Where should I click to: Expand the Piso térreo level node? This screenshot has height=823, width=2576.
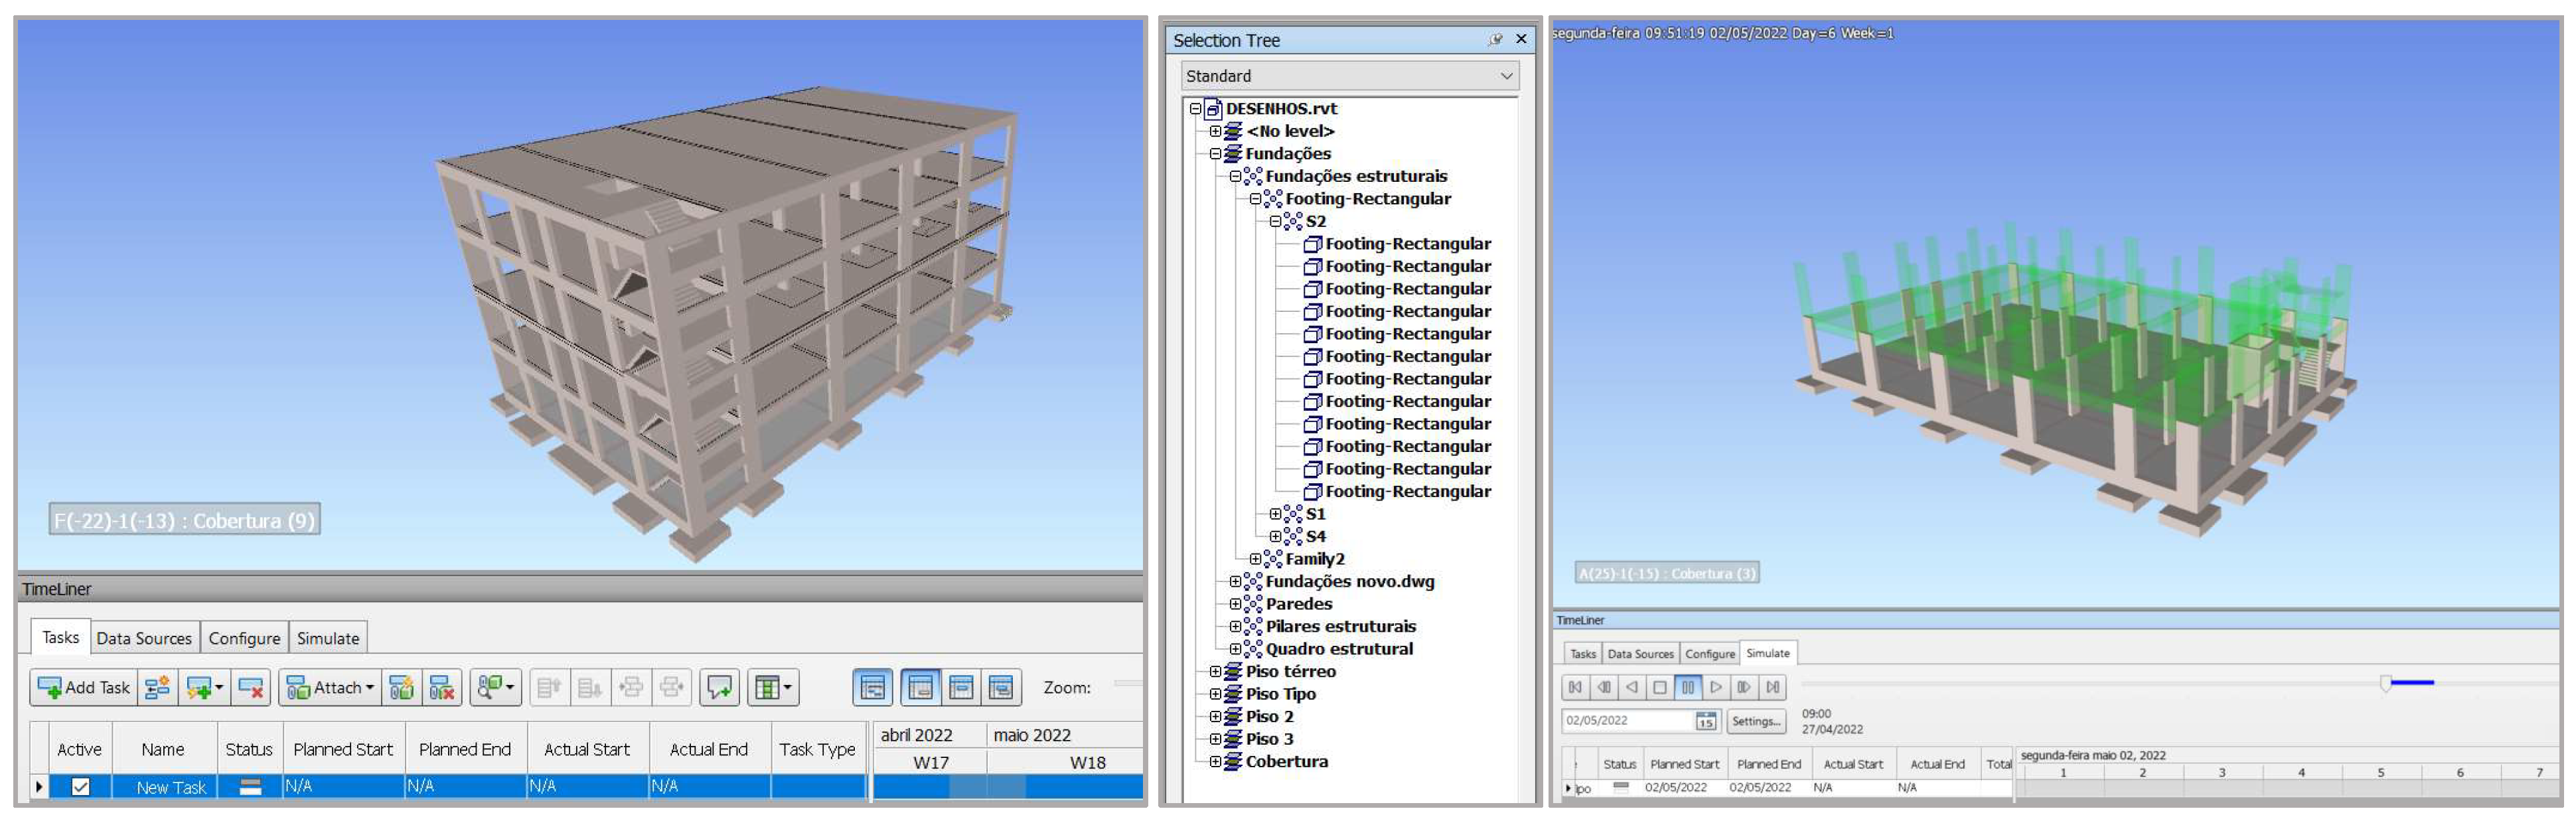tap(1215, 671)
